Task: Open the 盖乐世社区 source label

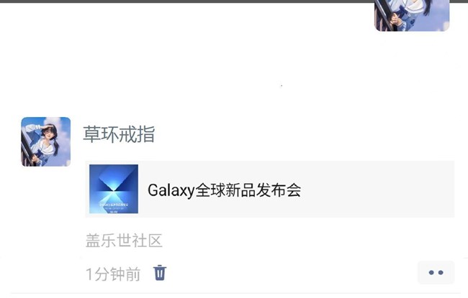Action: point(124,241)
